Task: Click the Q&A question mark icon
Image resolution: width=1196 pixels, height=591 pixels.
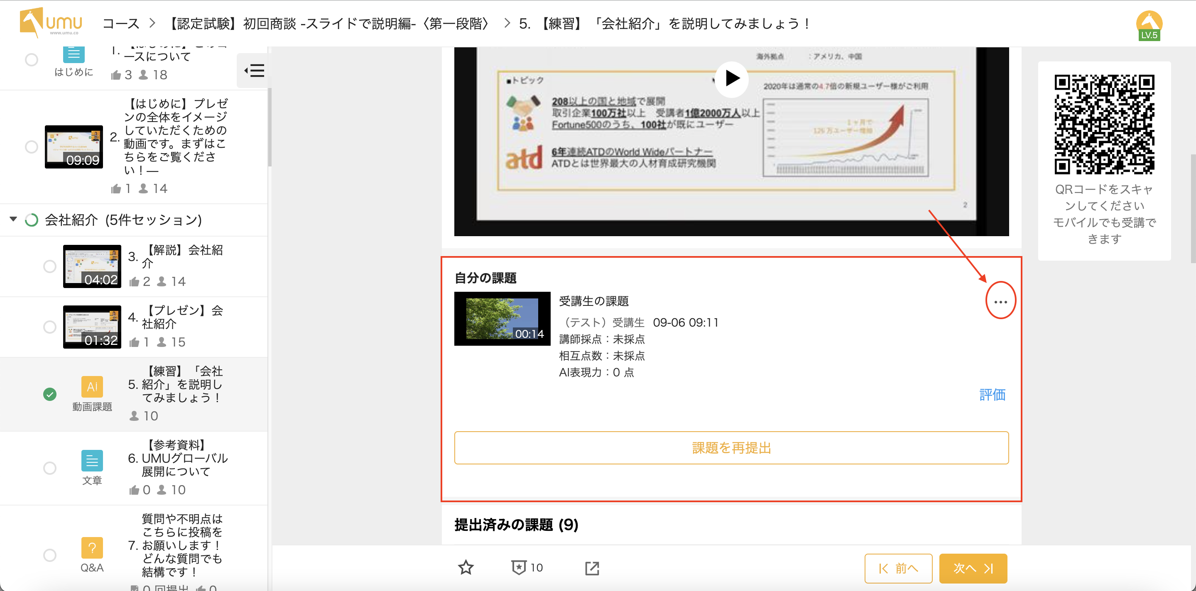Action: pos(92,548)
